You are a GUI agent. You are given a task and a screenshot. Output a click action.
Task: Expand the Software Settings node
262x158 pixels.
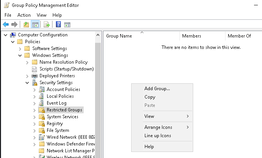(20, 48)
